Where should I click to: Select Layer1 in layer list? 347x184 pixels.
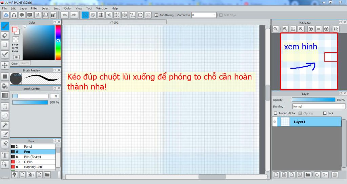307,122
